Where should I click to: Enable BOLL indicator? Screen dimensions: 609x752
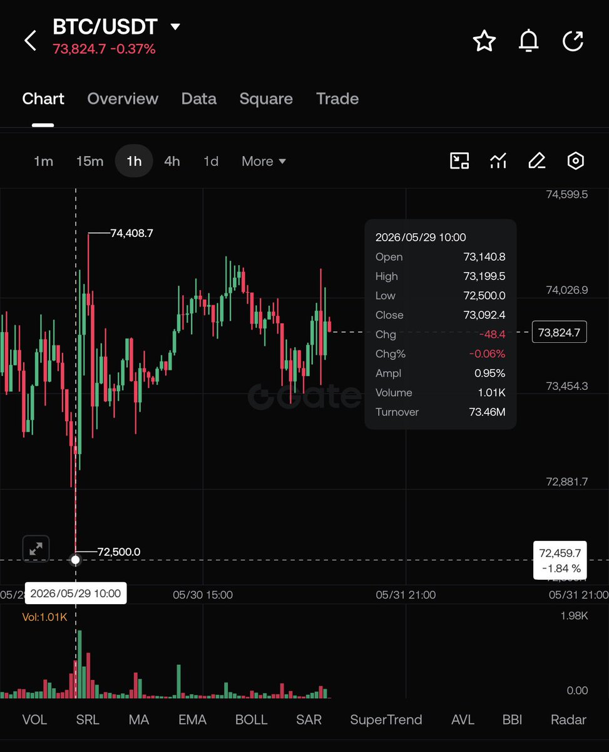[251, 719]
